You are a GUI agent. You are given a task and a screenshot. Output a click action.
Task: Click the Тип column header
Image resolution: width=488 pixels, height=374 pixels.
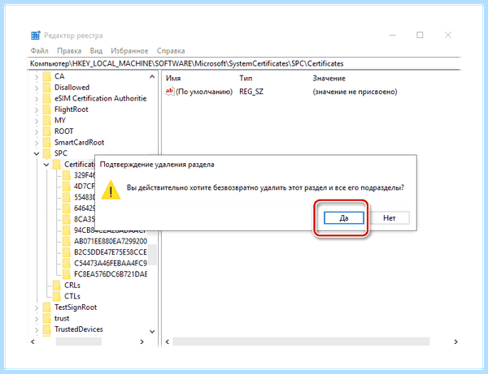[x=246, y=78]
